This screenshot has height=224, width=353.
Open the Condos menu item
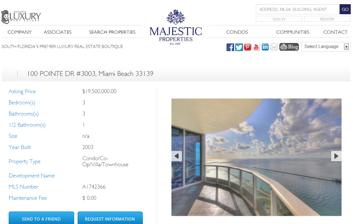[237, 32]
